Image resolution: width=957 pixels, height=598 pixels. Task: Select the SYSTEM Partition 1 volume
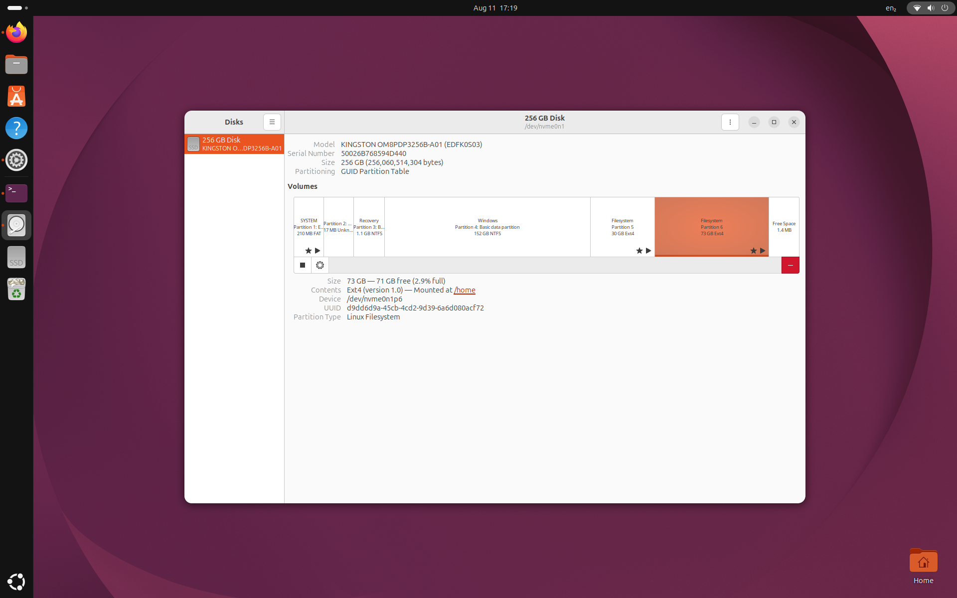309,227
